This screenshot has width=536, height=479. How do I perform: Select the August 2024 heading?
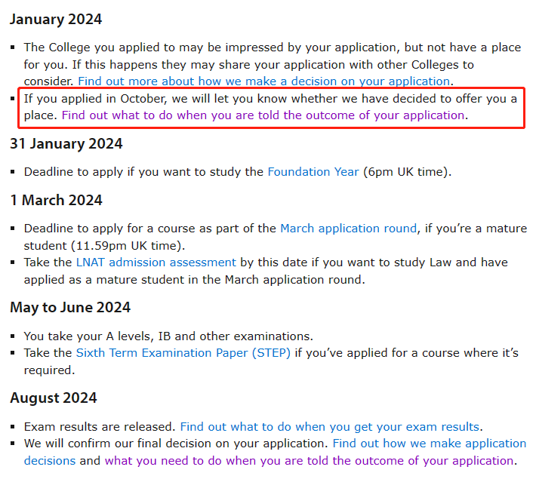[54, 398]
